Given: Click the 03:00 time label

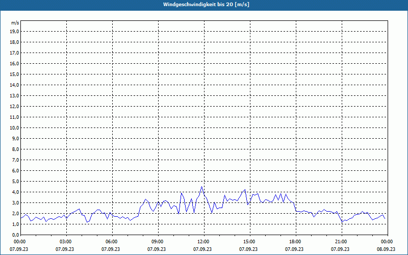Looking at the screenshot, I should 67,242.
